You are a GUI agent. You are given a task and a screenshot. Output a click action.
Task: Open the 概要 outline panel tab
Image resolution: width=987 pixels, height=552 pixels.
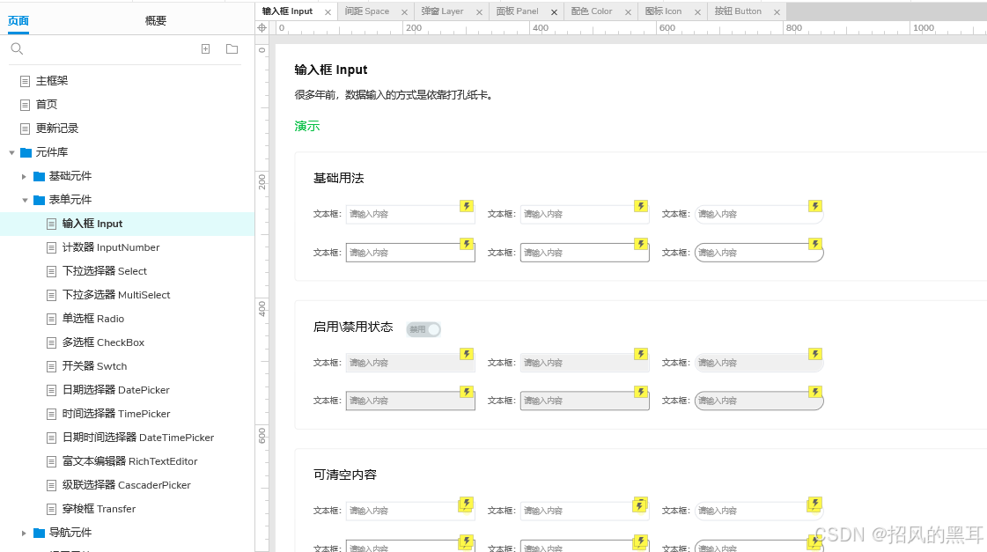(156, 21)
